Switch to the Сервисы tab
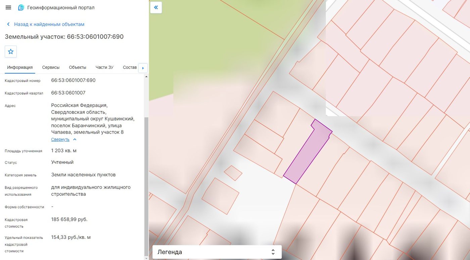Screen dimensions: 470x260 tap(51, 67)
